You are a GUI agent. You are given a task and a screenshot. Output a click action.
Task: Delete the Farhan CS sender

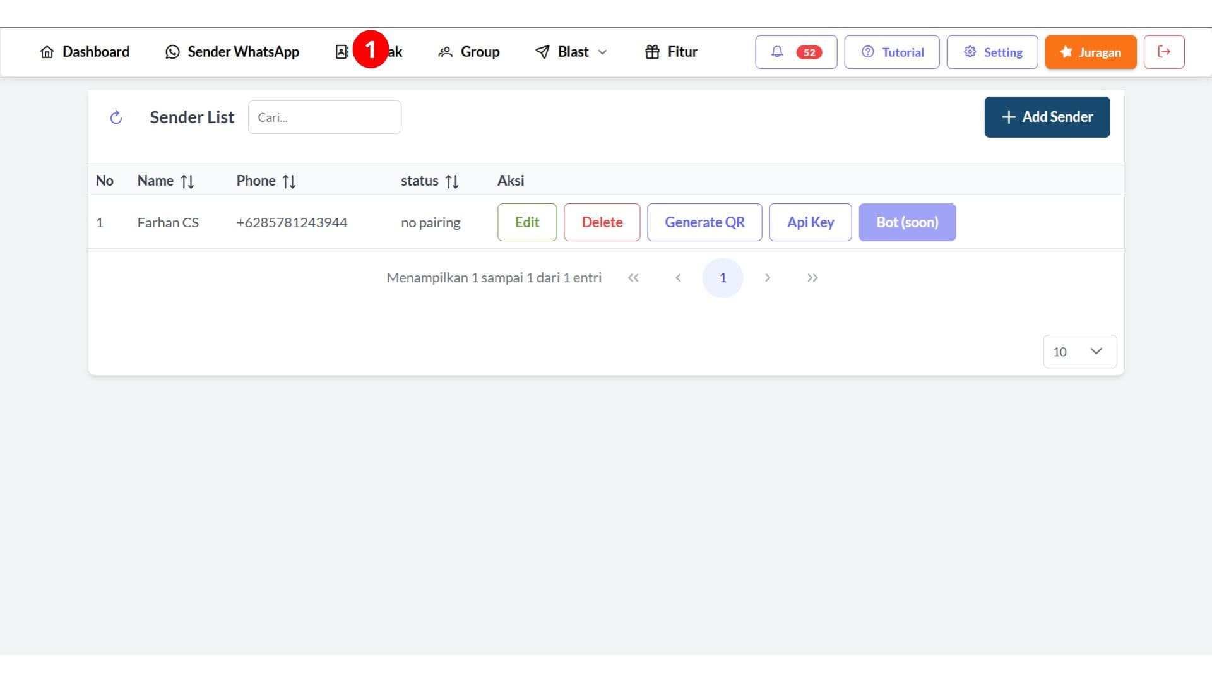pyautogui.click(x=602, y=222)
